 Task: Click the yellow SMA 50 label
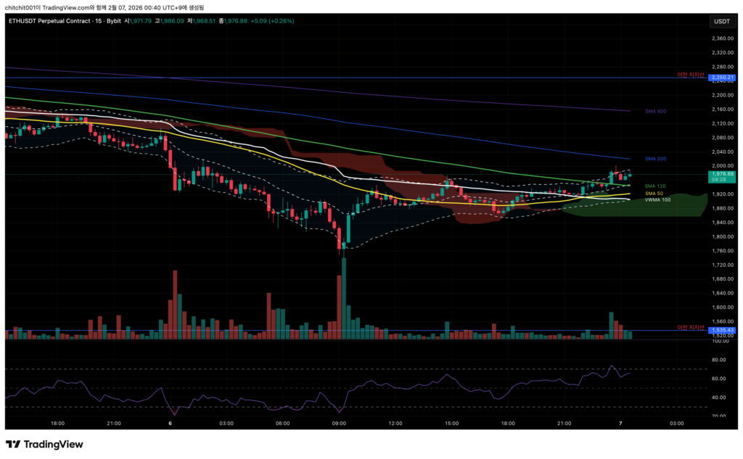[654, 194]
